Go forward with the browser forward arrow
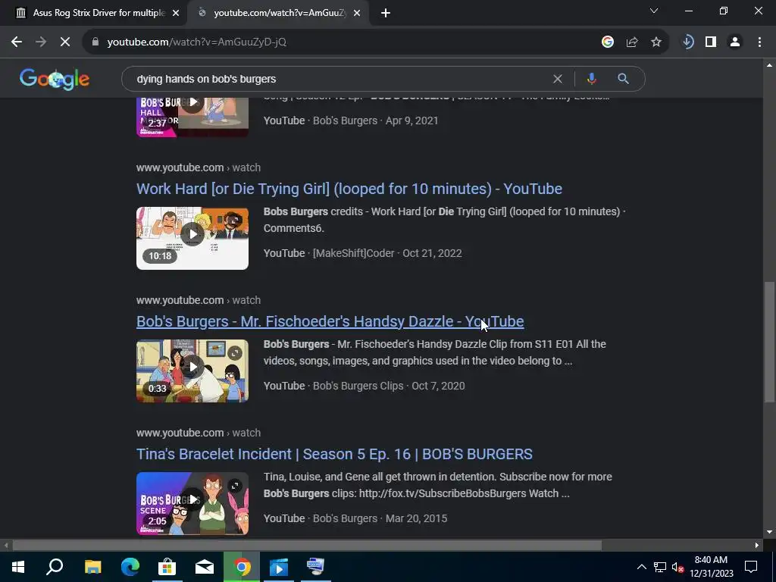 coord(41,42)
